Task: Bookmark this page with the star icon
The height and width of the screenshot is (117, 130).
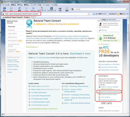Action: pyautogui.click(x=89, y=14)
